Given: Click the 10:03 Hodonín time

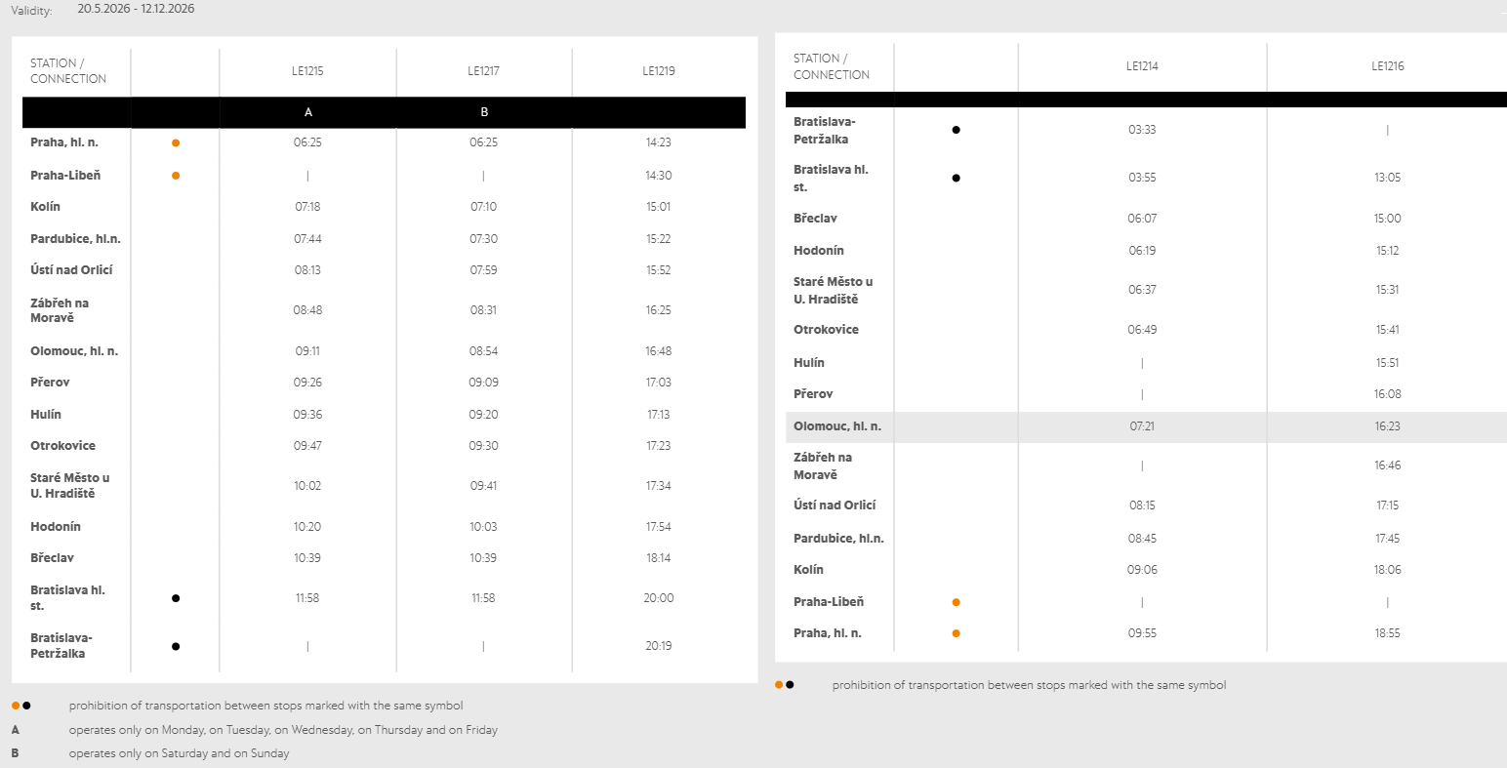Looking at the screenshot, I should click(483, 527).
